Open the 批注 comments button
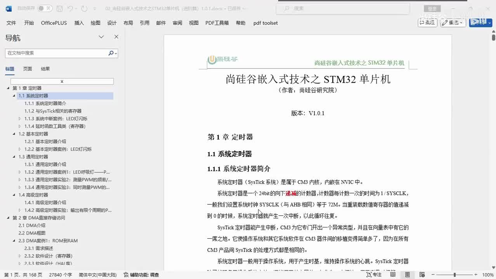The width and height of the screenshot is (496, 279). [427, 22]
